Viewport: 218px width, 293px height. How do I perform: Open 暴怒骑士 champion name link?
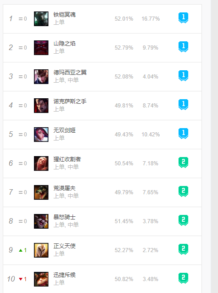(64, 217)
